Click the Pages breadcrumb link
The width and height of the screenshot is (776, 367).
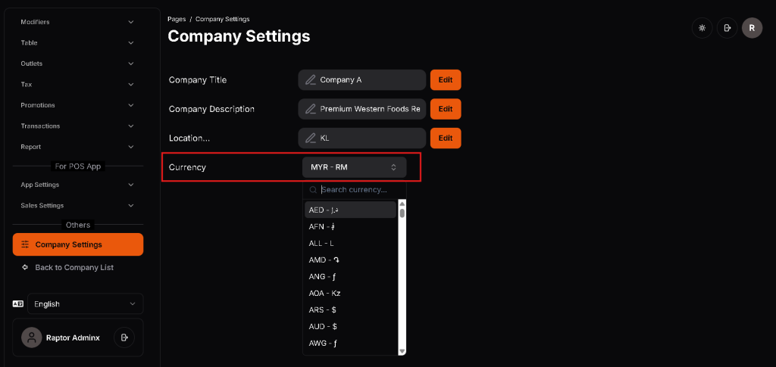[177, 19]
